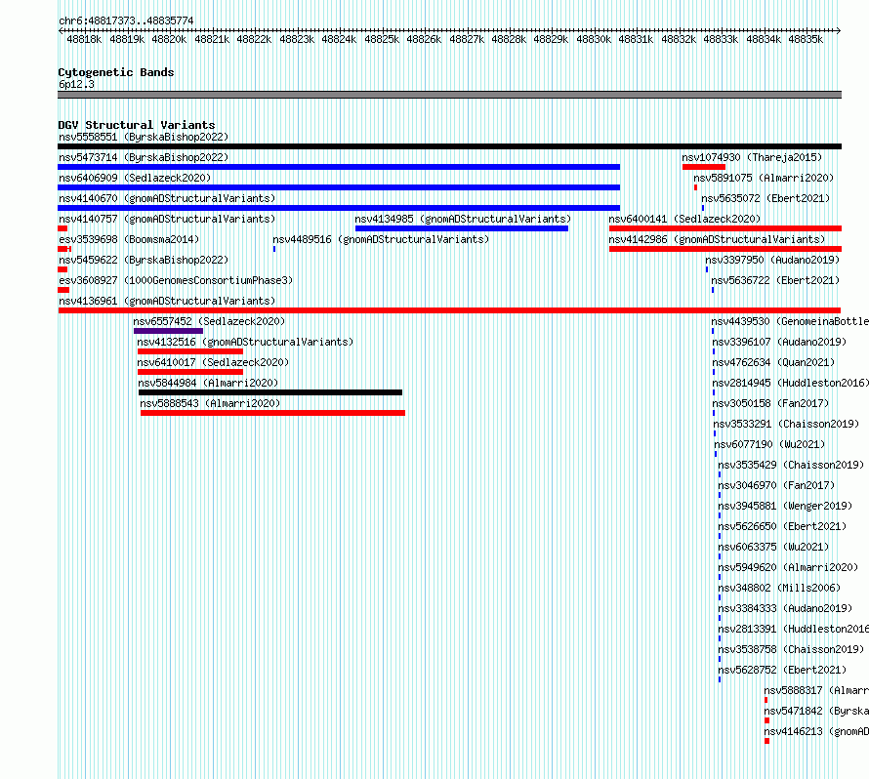Select nsv6557452 (Sedlazeck2020) label
Image resolution: width=869 pixels, height=779 pixels.
[x=209, y=321]
